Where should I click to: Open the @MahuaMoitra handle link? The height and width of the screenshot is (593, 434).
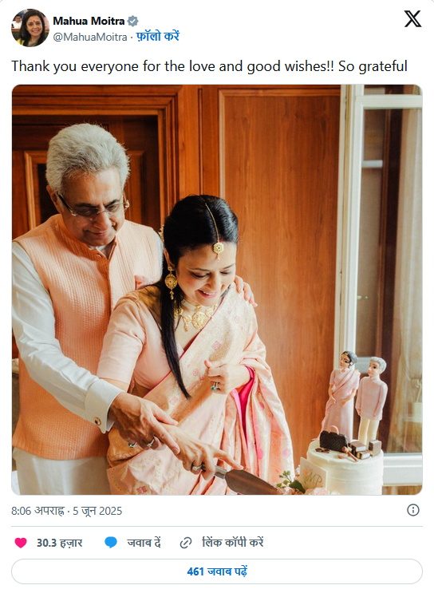pos(90,37)
